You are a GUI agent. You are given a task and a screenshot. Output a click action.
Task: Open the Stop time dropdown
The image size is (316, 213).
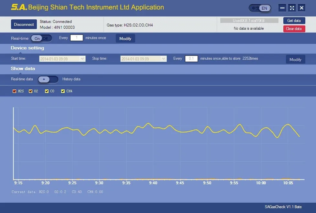(163, 59)
